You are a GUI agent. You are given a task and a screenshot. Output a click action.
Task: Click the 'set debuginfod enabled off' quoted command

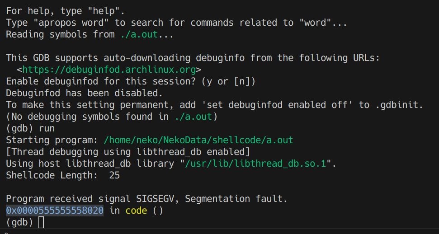[x=272, y=105]
